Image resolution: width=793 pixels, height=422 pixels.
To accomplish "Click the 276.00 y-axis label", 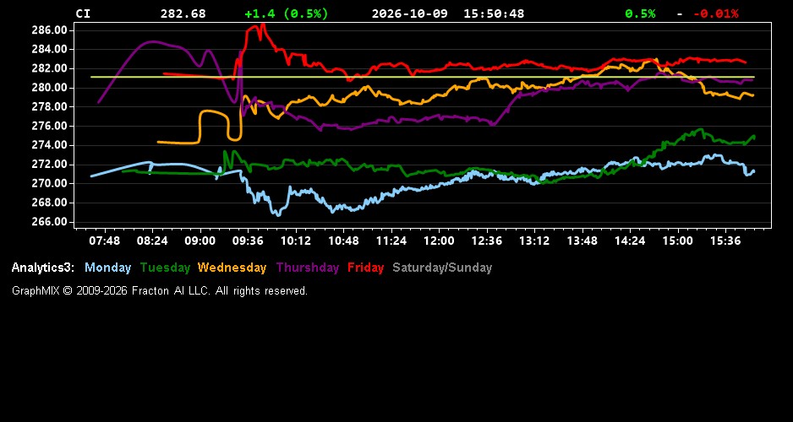I will click(x=50, y=127).
